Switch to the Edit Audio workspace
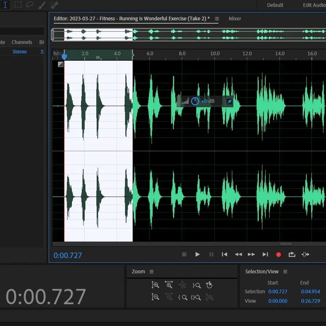This screenshot has width=326, height=326. (x=314, y=5)
